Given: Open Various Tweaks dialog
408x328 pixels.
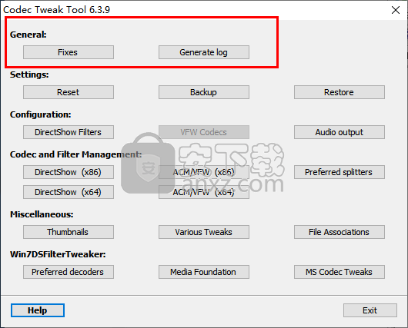Looking at the screenshot, I should coord(204,232).
